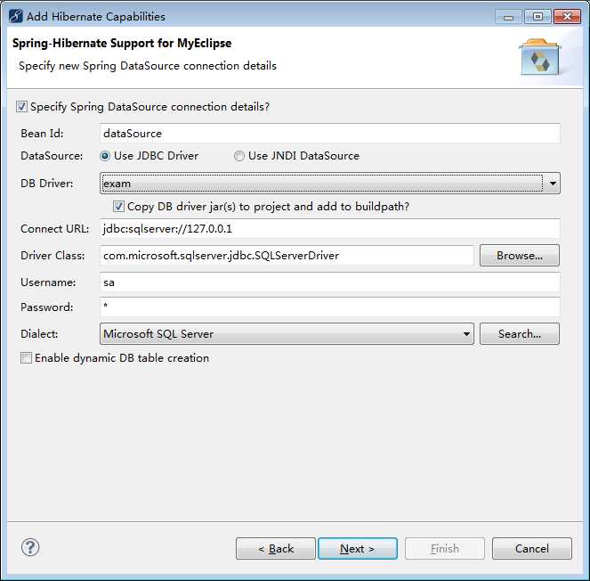Click the Spring-Hibernate wizard banner icon
This screenshot has height=581, width=590.
537,56
